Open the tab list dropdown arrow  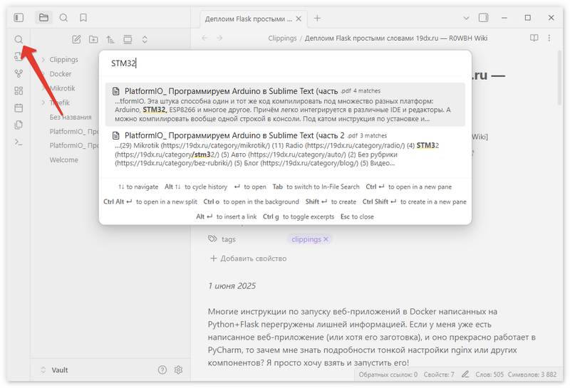click(467, 18)
